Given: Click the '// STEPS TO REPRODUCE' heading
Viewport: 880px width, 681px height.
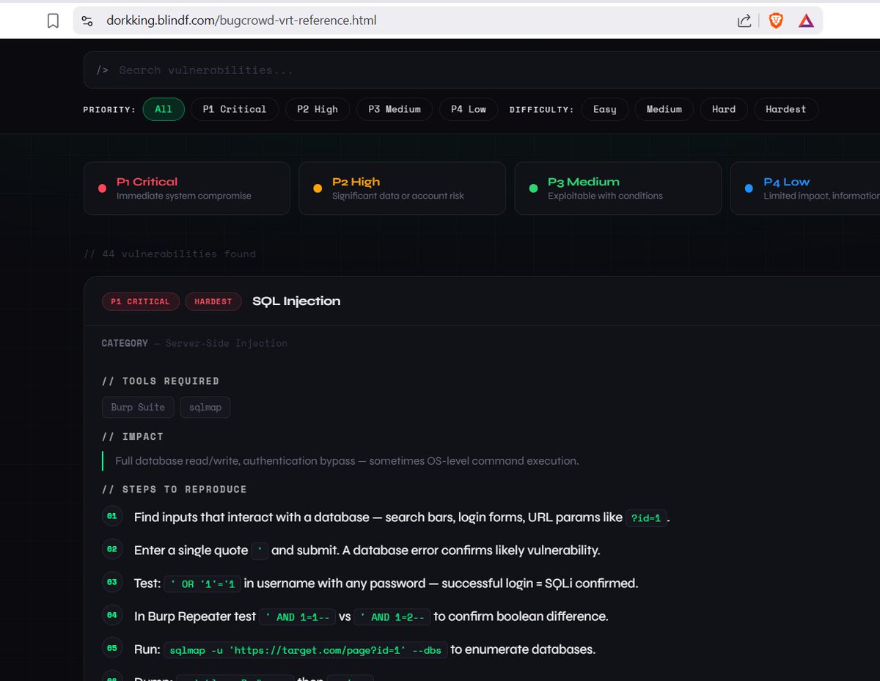Looking at the screenshot, I should point(175,490).
